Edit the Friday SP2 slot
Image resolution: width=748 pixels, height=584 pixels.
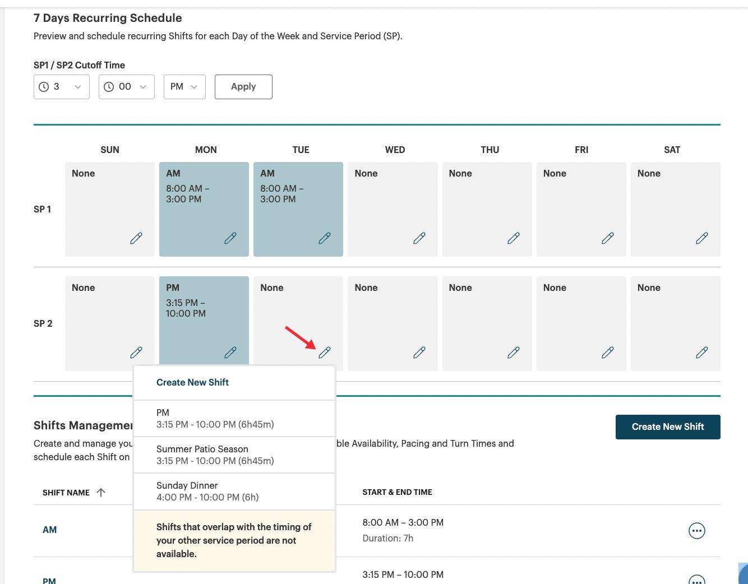point(608,353)
